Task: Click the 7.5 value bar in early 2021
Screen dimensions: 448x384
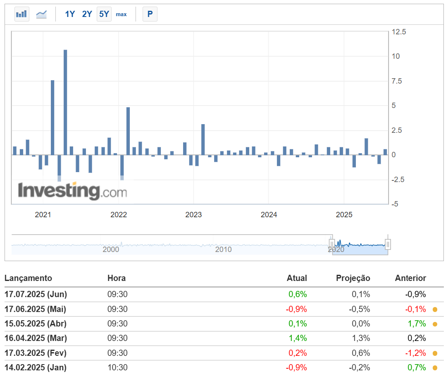Action: pyautogui.click(x=52, y=118)
